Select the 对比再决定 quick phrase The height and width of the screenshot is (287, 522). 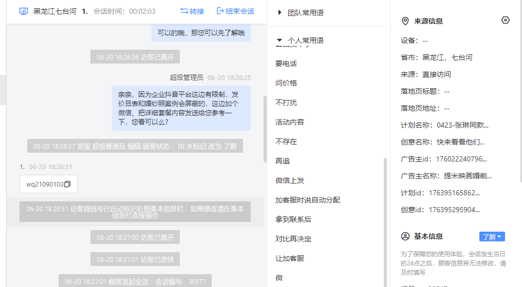(x=293, y=239)
